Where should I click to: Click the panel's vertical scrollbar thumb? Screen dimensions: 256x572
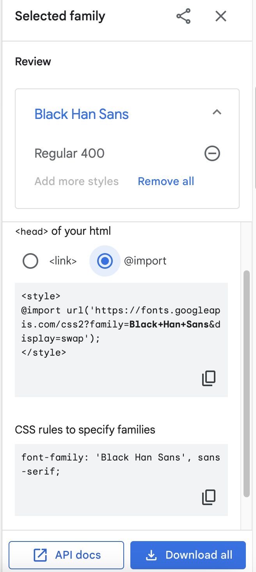click(x=247, y=383)
